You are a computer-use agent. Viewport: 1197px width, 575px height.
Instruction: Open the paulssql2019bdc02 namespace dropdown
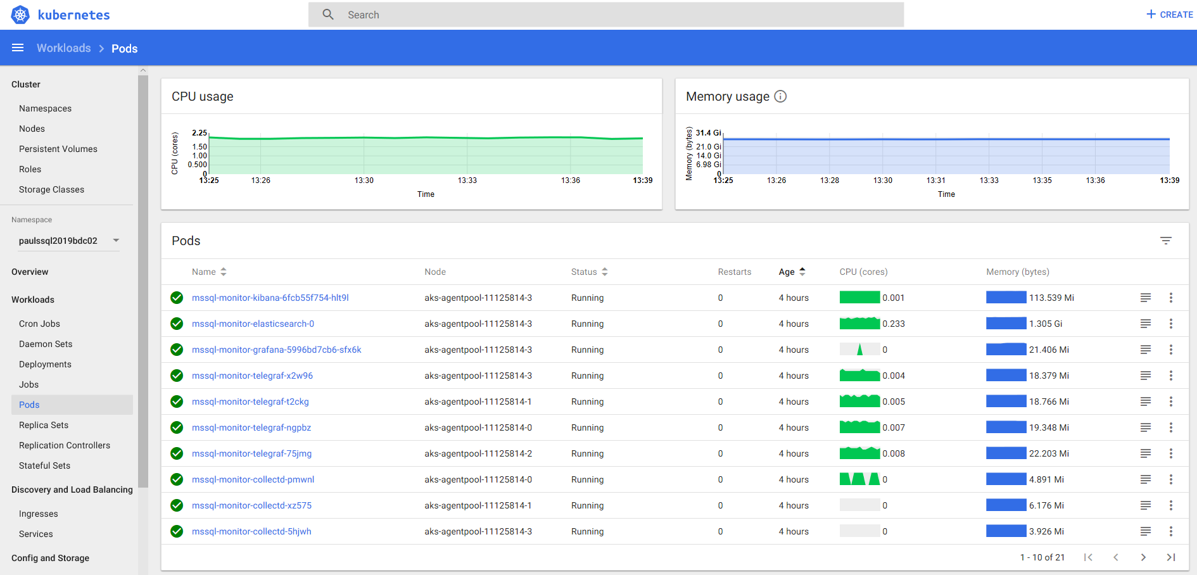pyautogui.click(x=68, y=241)
